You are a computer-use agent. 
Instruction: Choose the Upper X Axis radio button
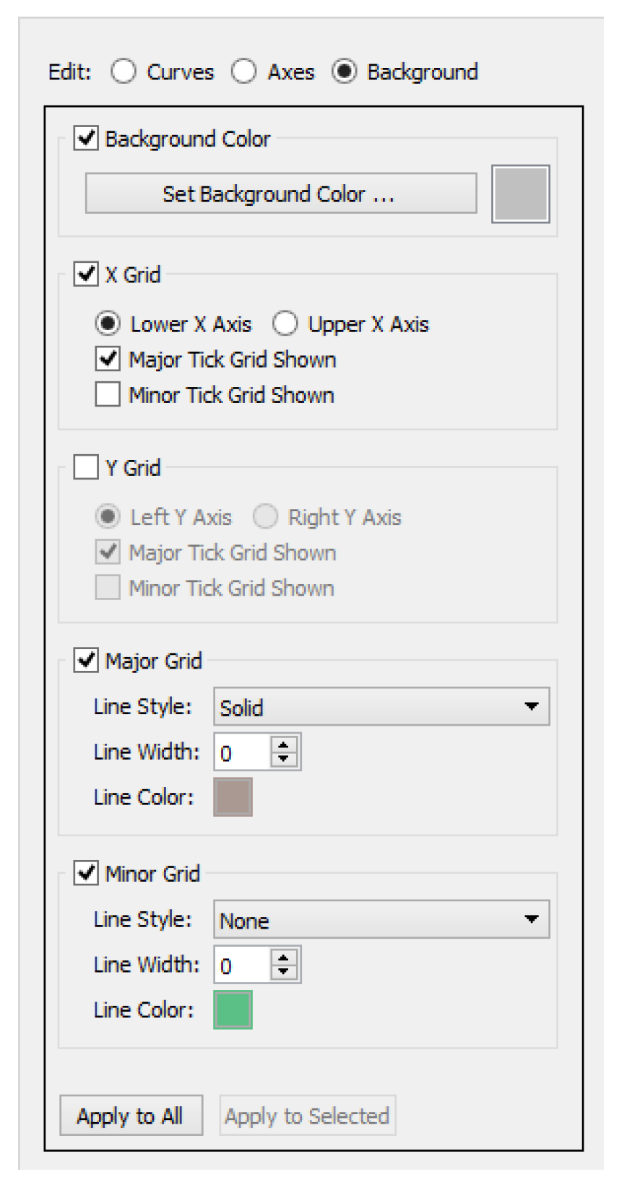[285, 323]
